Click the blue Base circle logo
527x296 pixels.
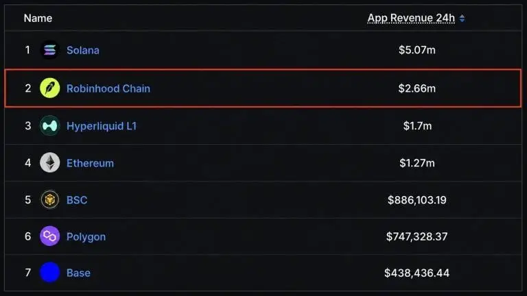coord(49,273)
